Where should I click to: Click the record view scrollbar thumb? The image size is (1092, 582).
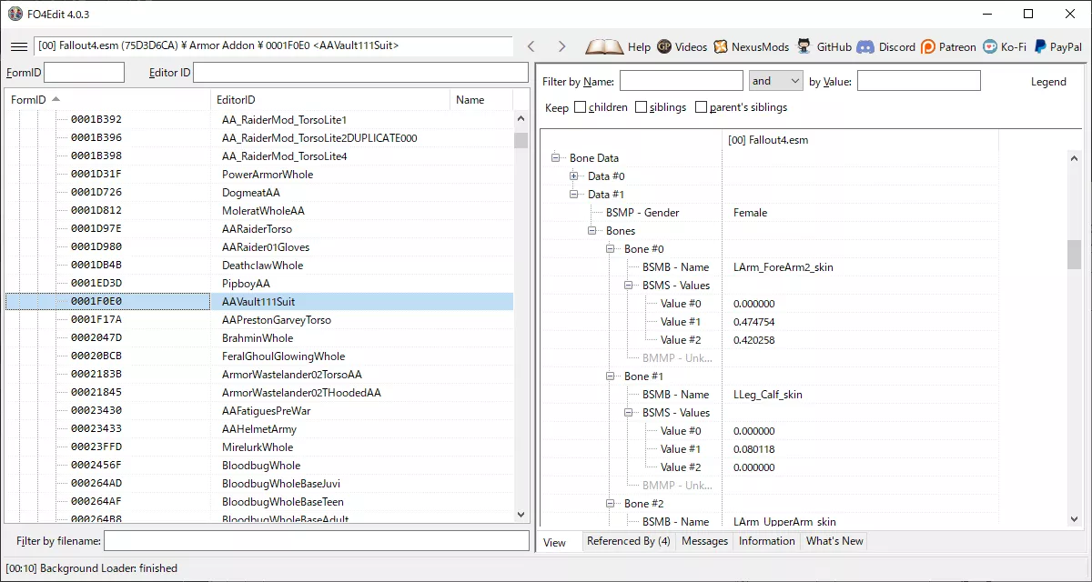1075,255
